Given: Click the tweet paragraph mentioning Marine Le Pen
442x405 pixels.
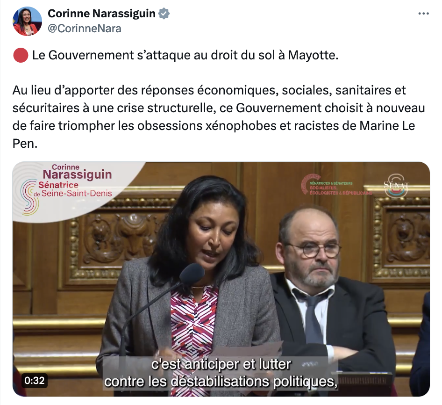Looking at the screenshot, I should tap(219, 117).
